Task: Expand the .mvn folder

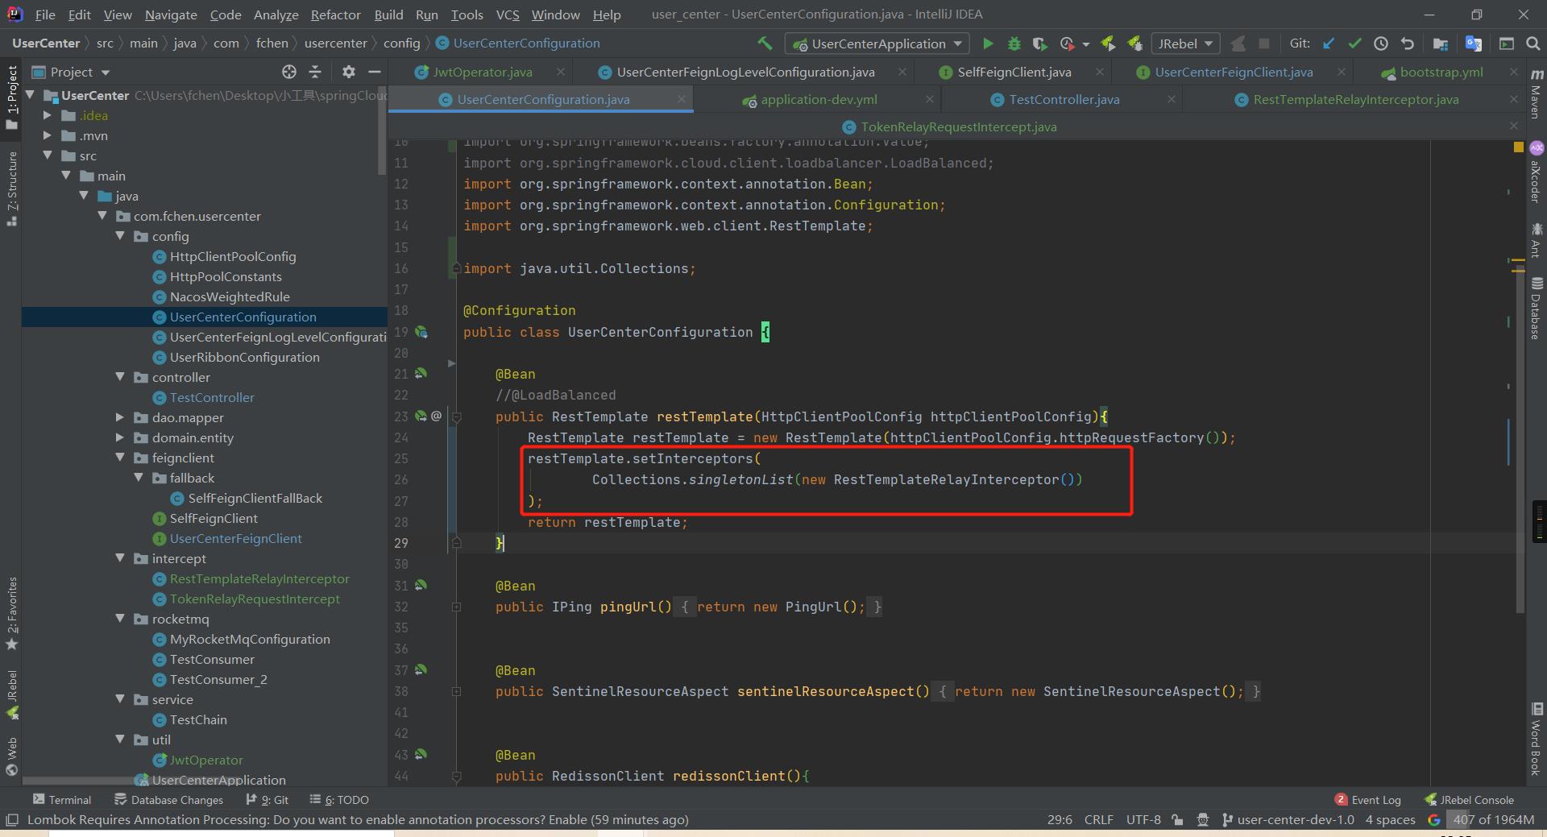Action: coord(48,135)
